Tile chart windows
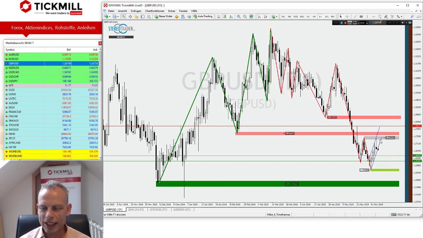Screen dimensions: 423x238 click(x=251, y=17)
